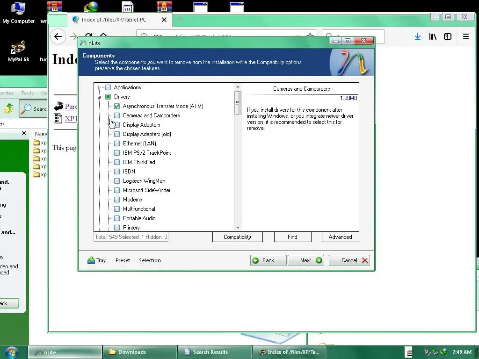Viewport: 479px width, 359px height.
Task: Check the IBM PS/2 TrackPoint box
Action: (116, 153)
